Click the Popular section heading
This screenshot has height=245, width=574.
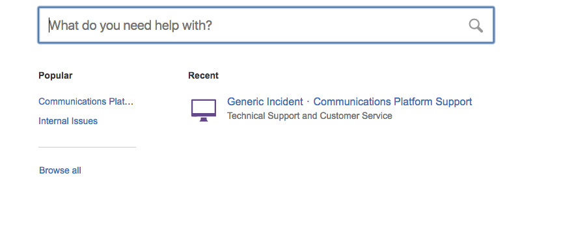coord(56,75)
